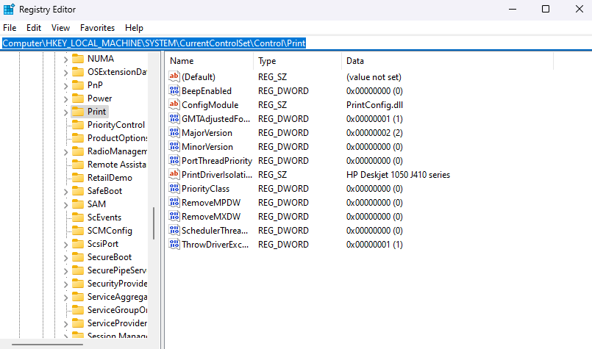Open the Edit menu
The height and width of the screenshot is (349, 592).
pyautogui.click(x=34, y=28)
